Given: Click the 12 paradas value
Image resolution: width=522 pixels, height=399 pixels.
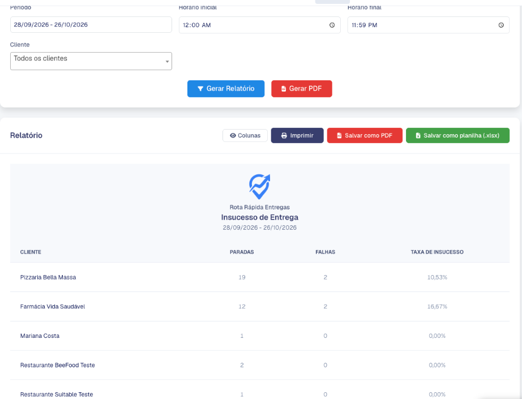Looking at the screenshot, I should tap(242, 307).
